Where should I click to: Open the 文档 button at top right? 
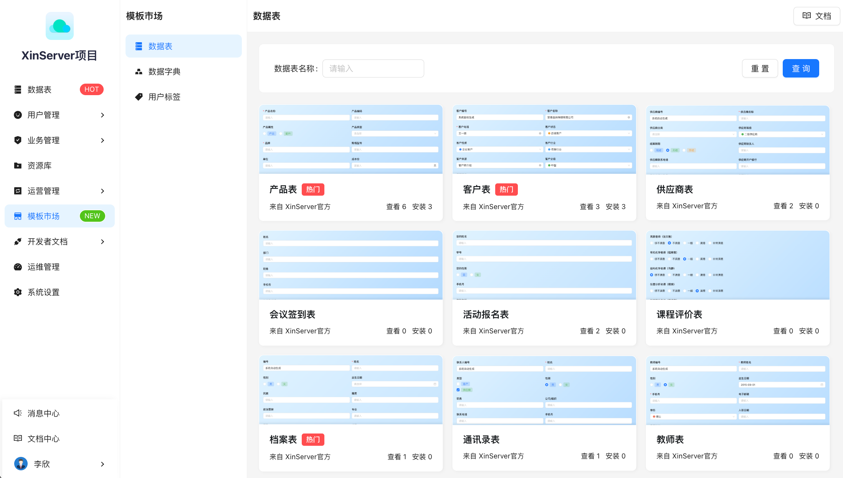click(816, 16)
